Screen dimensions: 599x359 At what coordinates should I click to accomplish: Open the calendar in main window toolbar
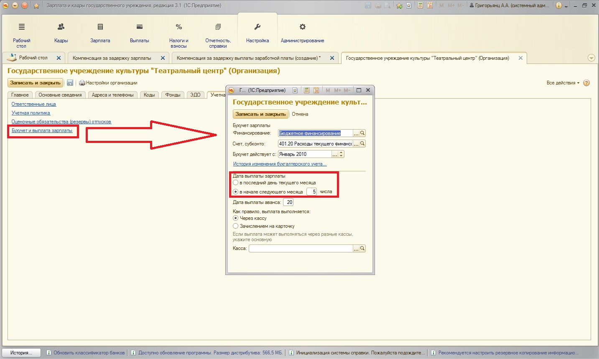click(430, 5)
